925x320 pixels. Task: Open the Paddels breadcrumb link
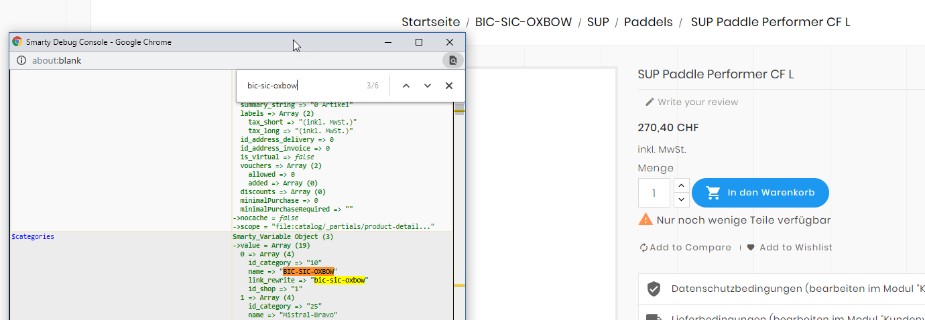(x=648, y=22)
